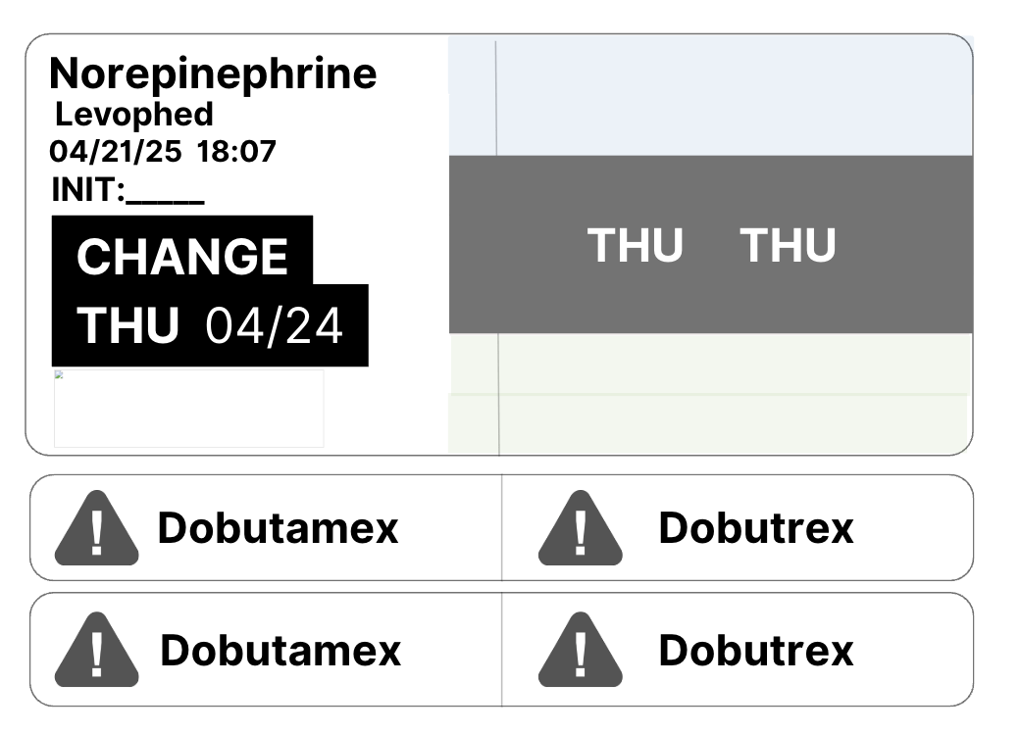1020x733 pixels.
Task: Click warning triangle beside top Dobutamex
Action: (96, 527)
